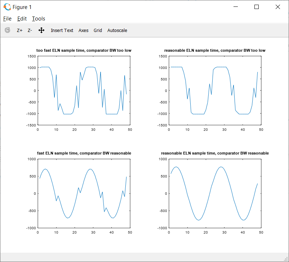The width and height of the screenshot is (289, 262).
Task: Activate the Z+ zoom in tool
Action: 20,31
